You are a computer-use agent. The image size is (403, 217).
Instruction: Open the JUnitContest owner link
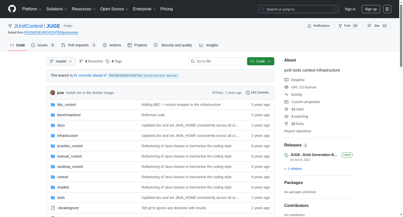[x=28, y=26]
